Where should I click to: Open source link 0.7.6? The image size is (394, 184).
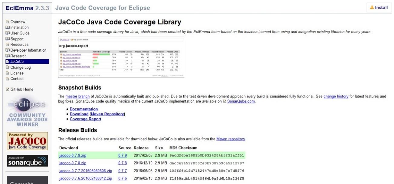[123, 179]
